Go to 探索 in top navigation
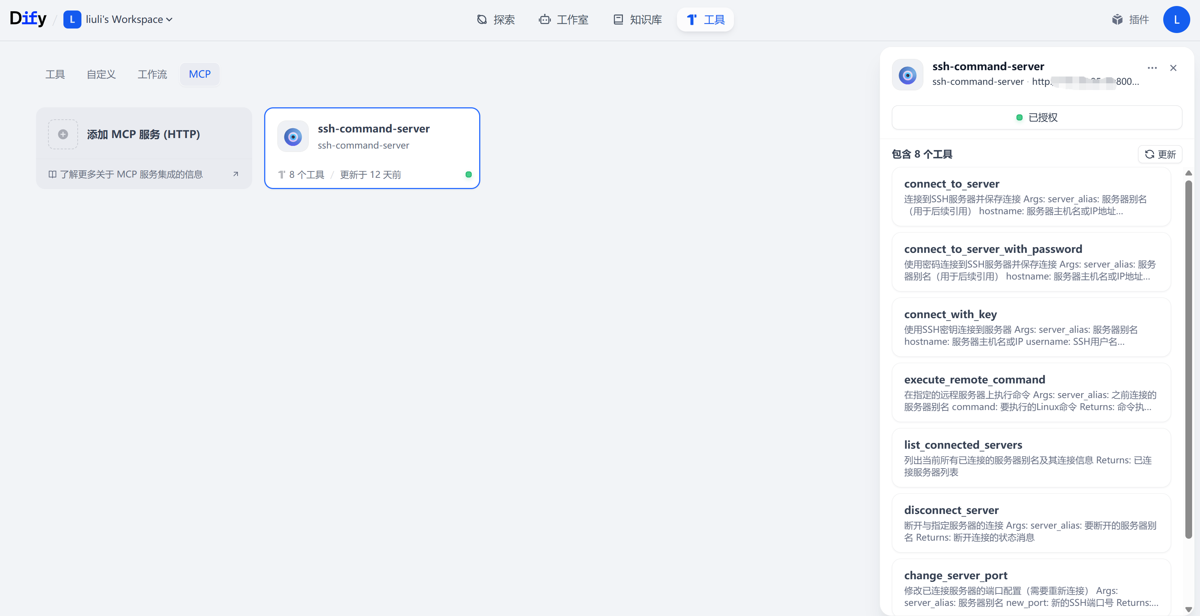Viewport: 1200px width, 616px height. point(496,20)
